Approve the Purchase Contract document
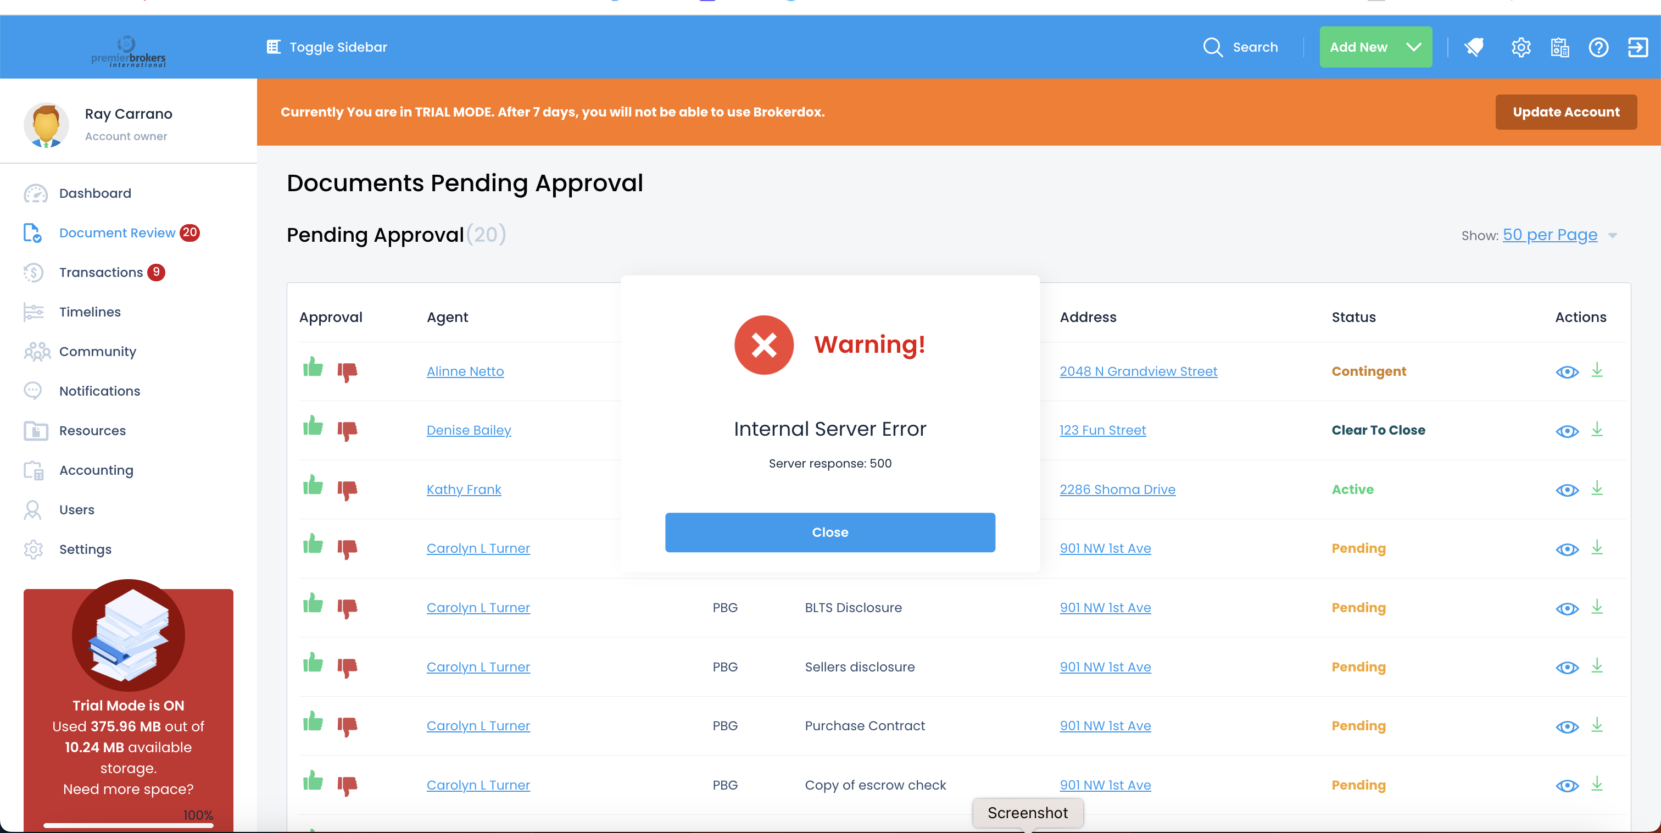This screenshot has height=833, width=1661. 313,722
